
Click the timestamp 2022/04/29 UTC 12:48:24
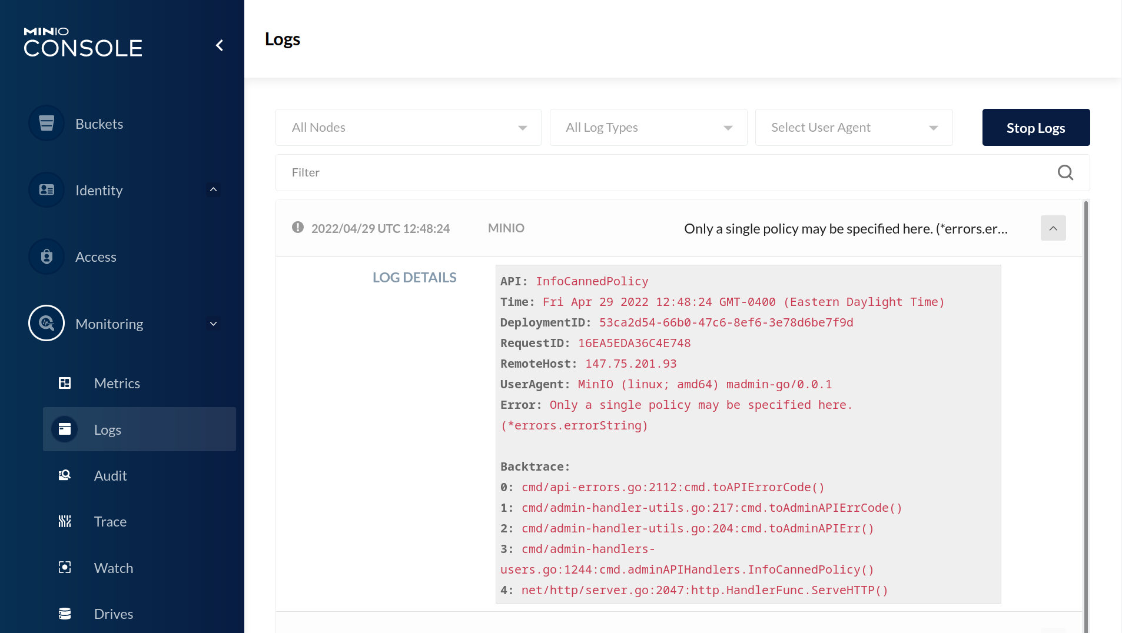380,228
